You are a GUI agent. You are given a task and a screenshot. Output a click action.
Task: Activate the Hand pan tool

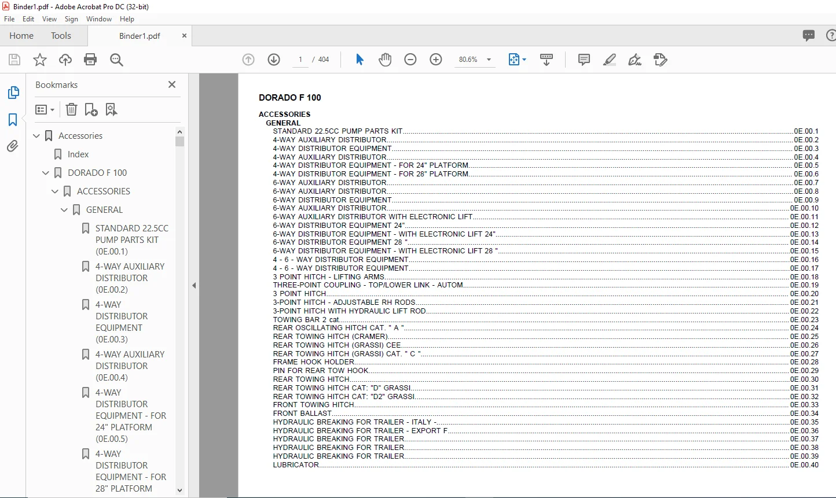(385, 60)
